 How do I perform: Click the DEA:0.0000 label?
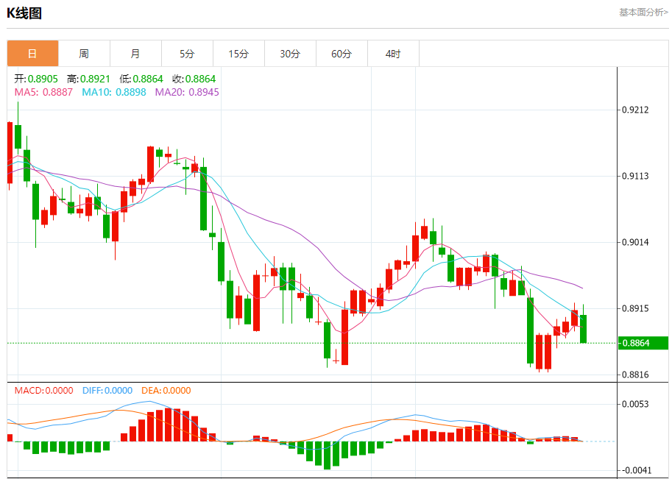pos(166,390)
